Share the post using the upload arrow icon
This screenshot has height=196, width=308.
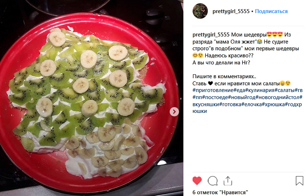click(228, 181)
